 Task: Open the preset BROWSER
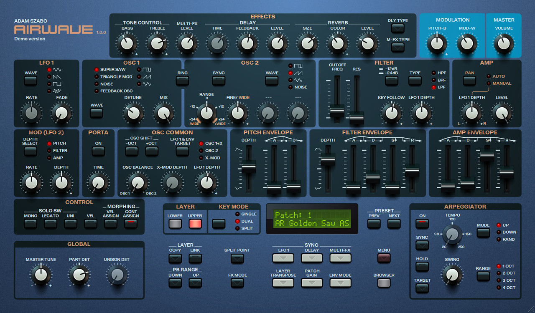[x=384, y=283]
